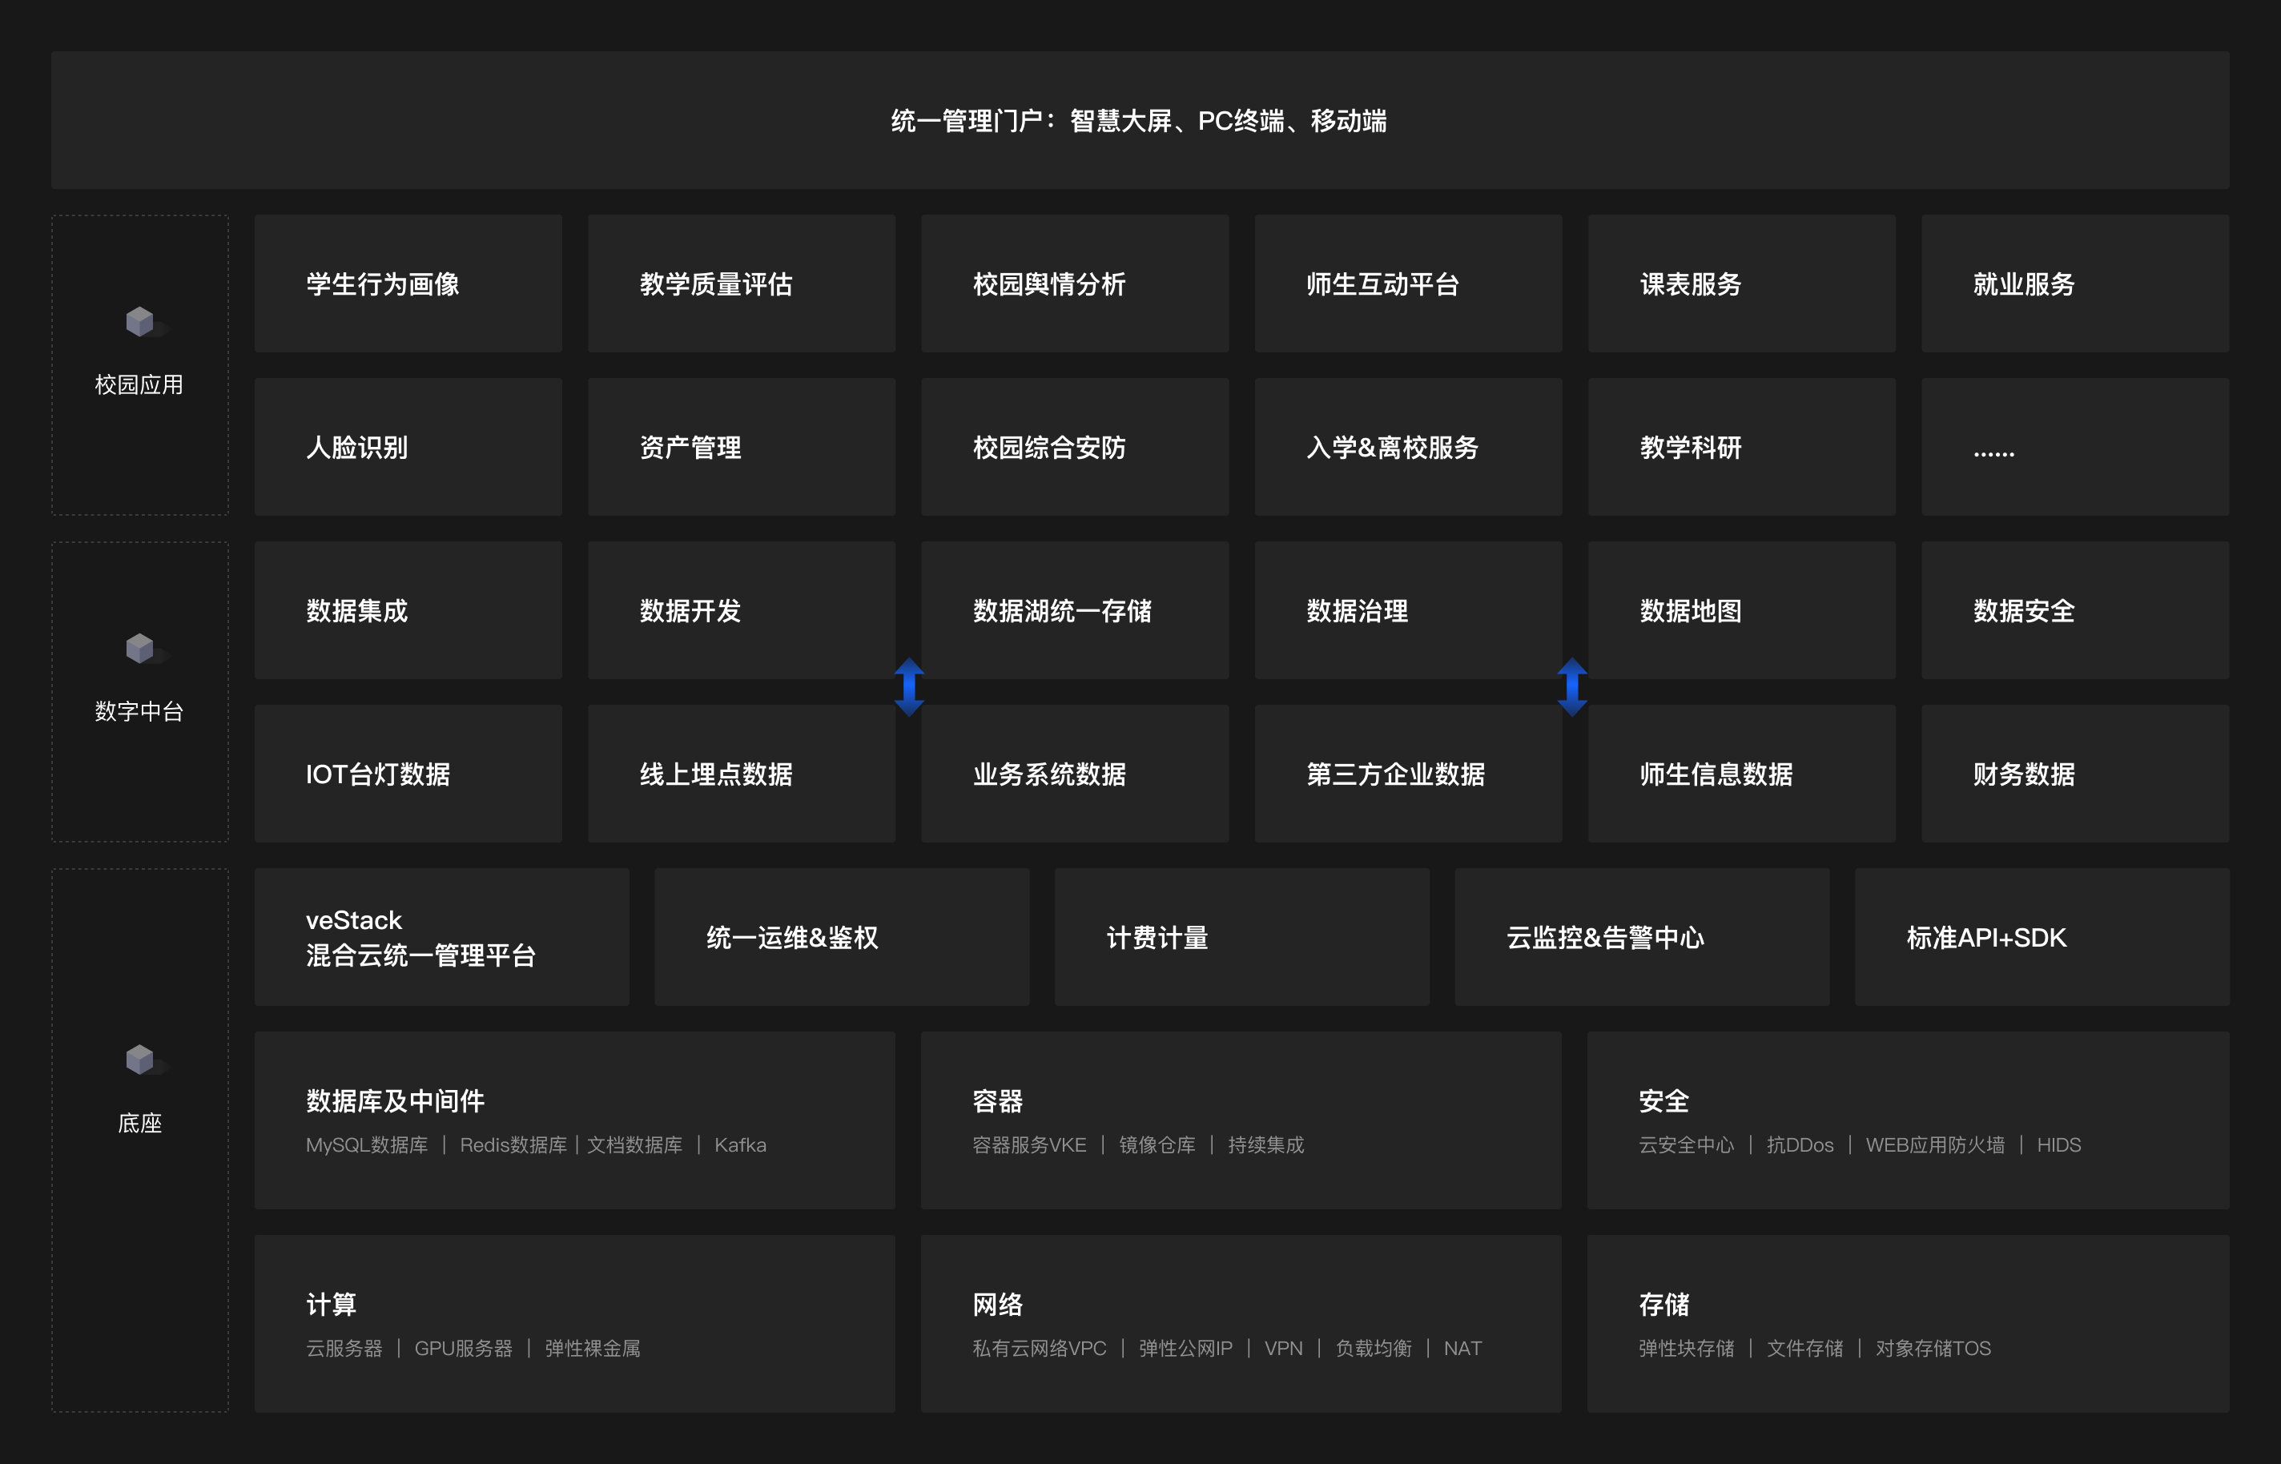Click the 统一管理门户 header banner

(1140, 121)
